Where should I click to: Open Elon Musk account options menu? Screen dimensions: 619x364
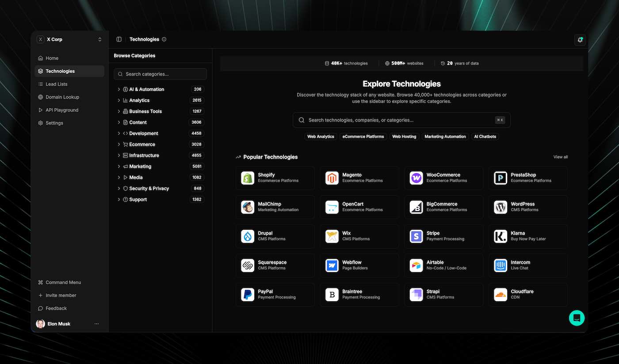click(x=97, y=324)
